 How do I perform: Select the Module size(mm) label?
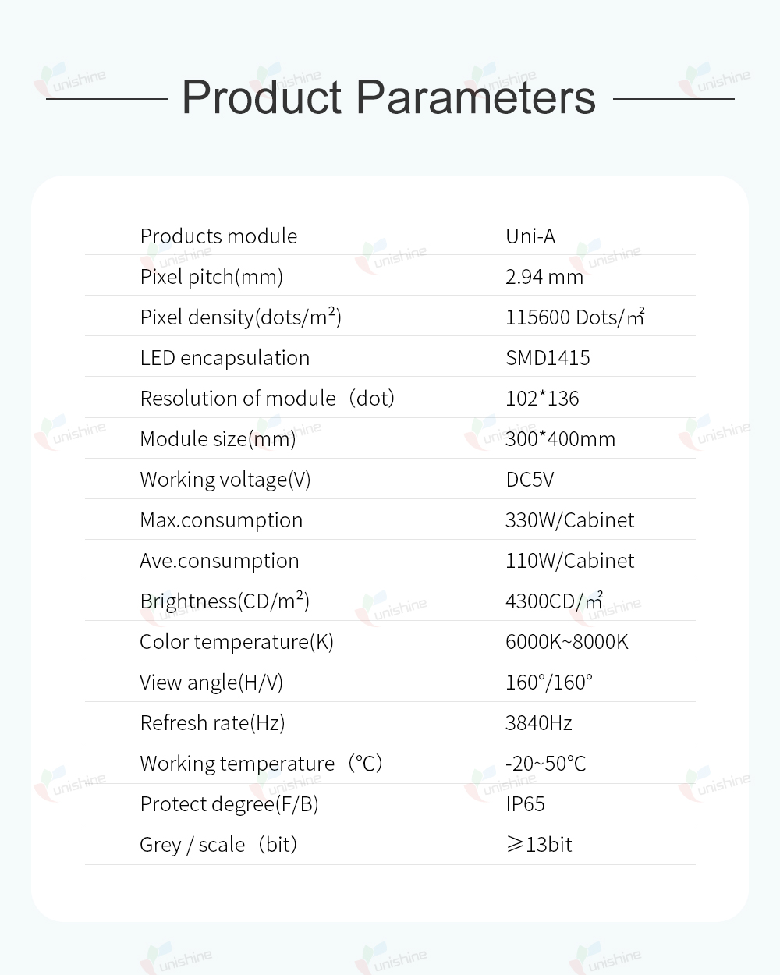218,439
